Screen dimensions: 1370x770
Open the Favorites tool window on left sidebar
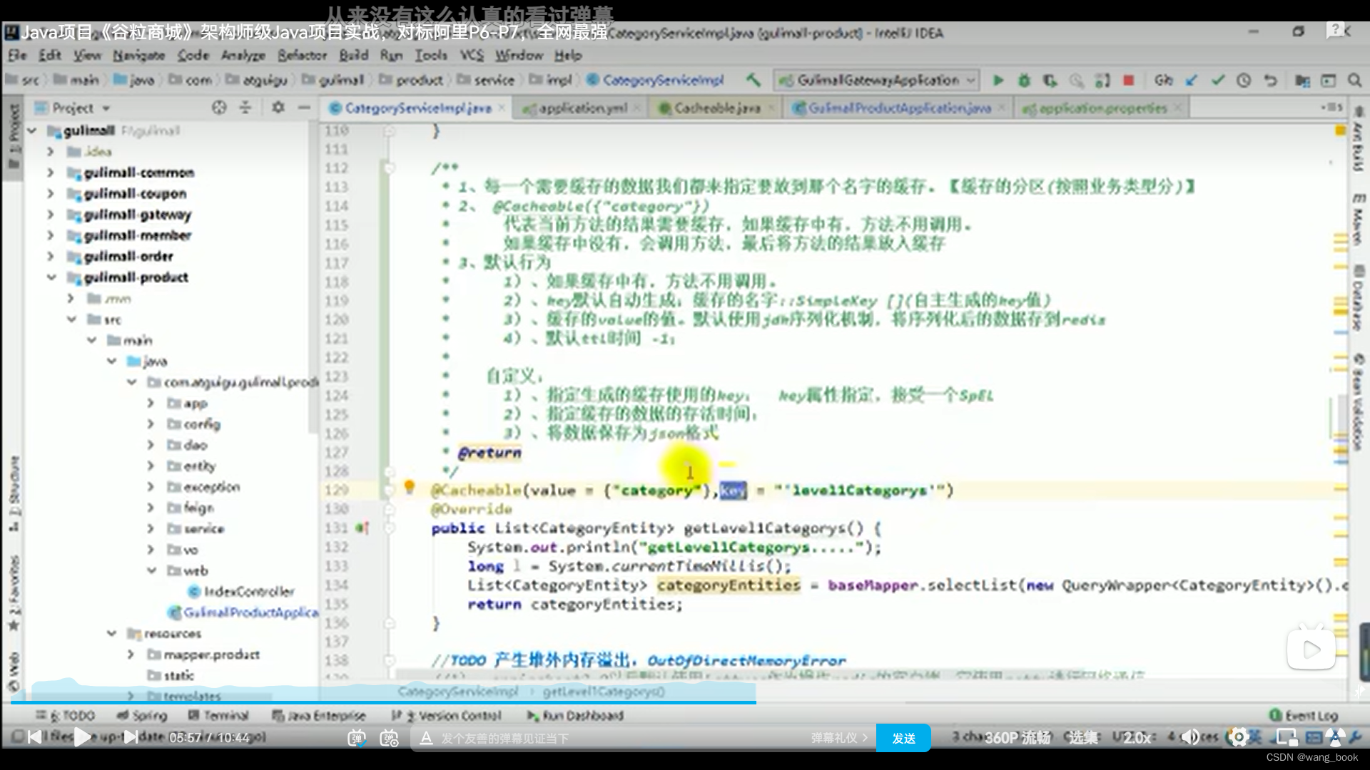(14, 592)
